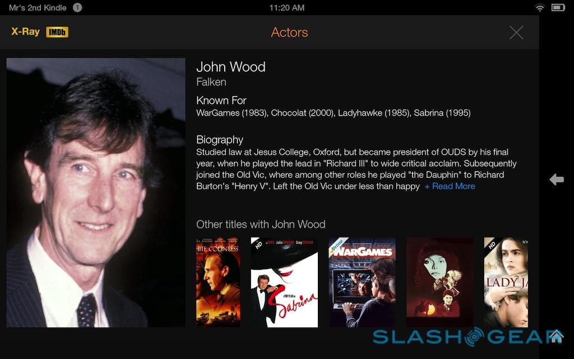Select the Actors heading tab
574x359 pixels.
pos(289,32)
